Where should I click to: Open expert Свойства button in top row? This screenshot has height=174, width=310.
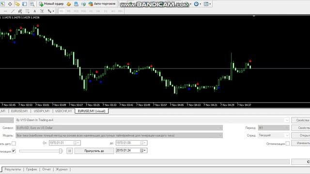point(301,120)
